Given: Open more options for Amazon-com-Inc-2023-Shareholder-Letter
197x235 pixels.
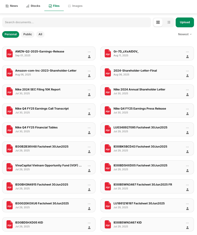Looking at the screenshot, I should [89, 71].
